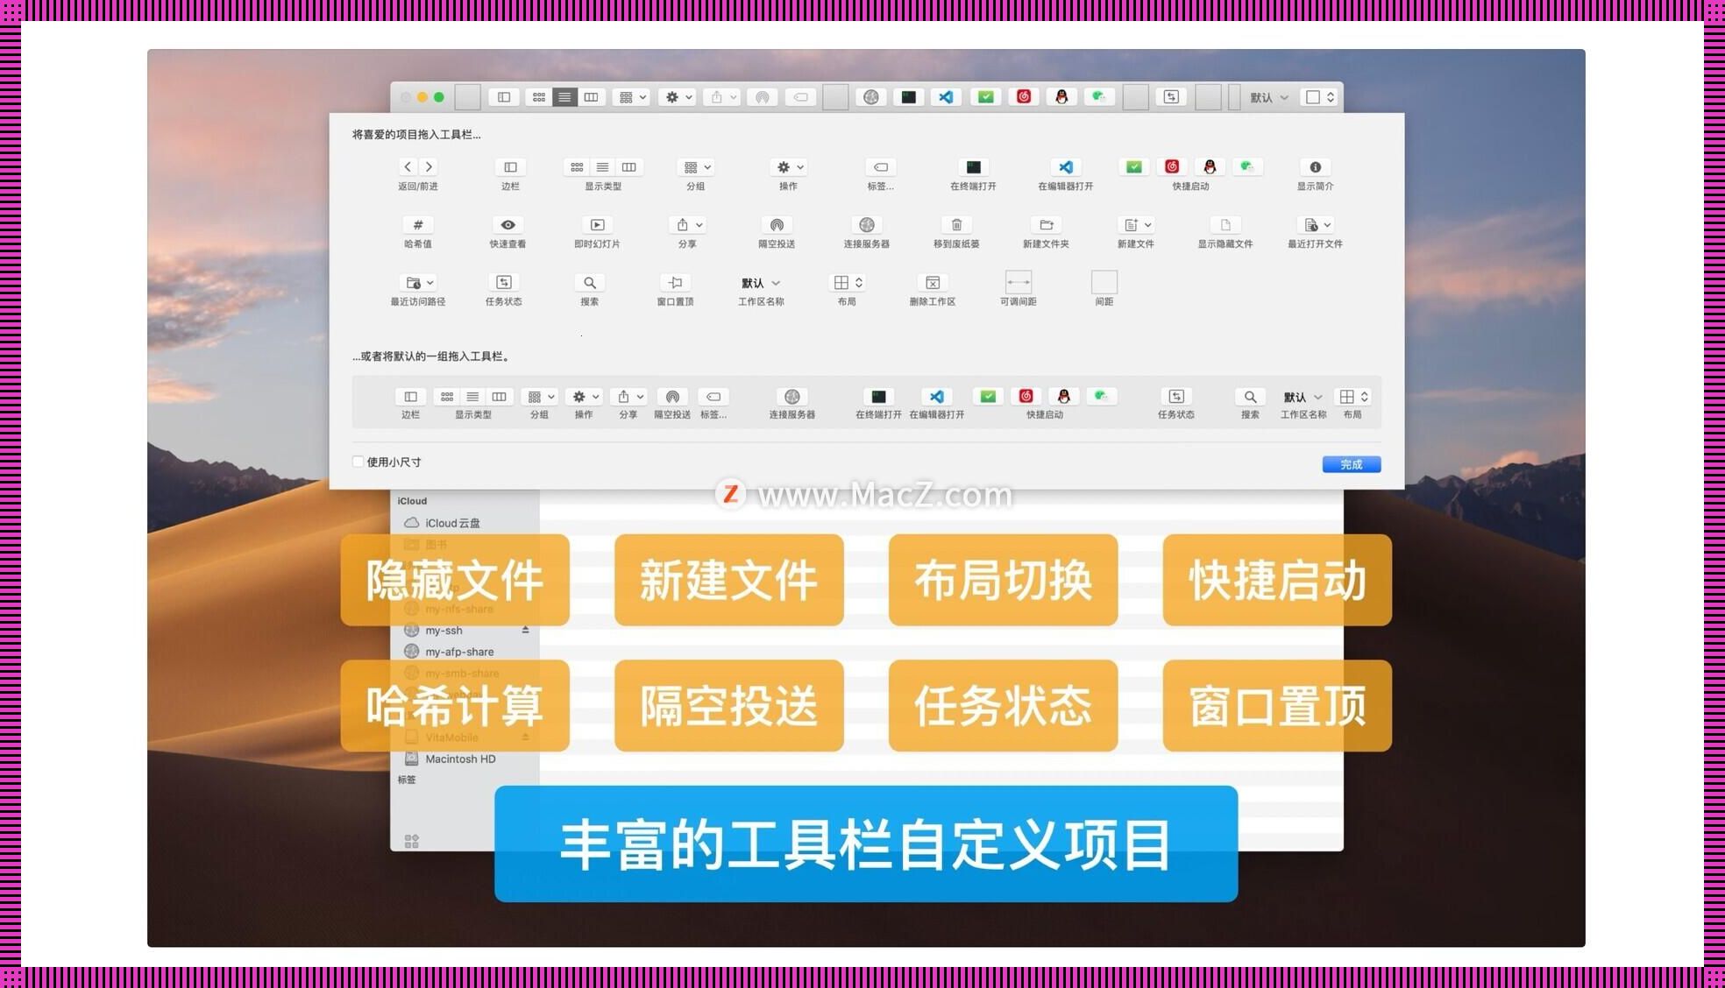Select the 连接服务器 icon in the default set
This screenshot has height=988, width=1725.
click(792, 397)
